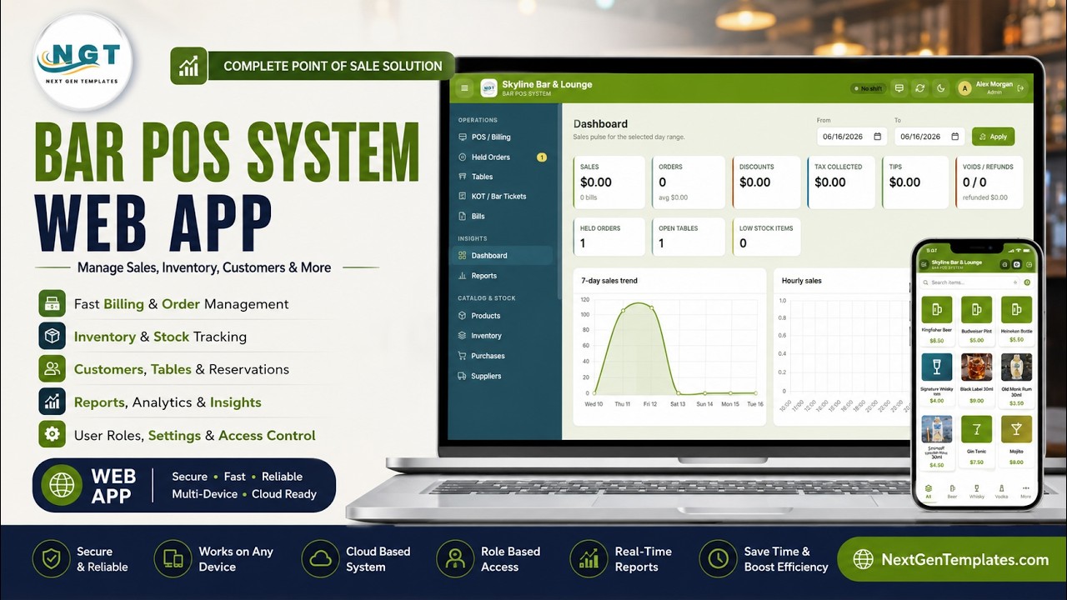The width and height of the screenshot is (1067, 600).
Task: Click the Skyline Bar & Lounge logo icon
Action: pos(488,87)
